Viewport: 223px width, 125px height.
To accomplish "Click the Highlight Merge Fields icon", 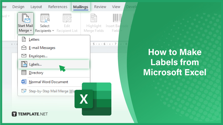I will 94,18.
